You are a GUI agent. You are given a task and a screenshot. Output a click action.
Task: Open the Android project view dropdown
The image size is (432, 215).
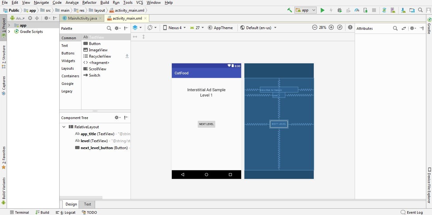(18, 18)
